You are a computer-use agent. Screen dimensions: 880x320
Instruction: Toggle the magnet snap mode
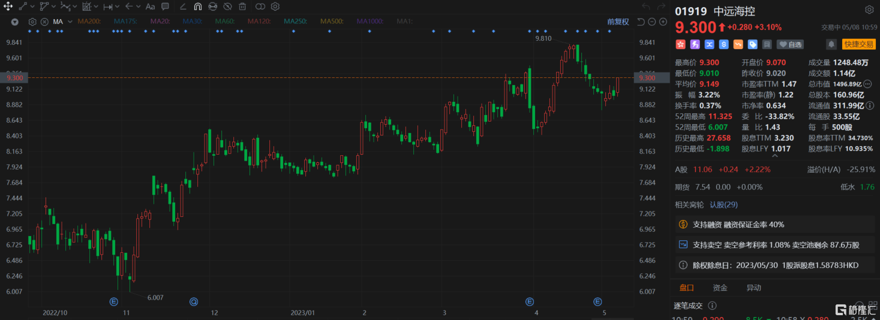point(198,7)
